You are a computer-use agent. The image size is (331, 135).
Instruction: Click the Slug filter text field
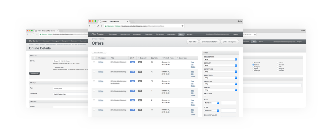coord(228,103)
